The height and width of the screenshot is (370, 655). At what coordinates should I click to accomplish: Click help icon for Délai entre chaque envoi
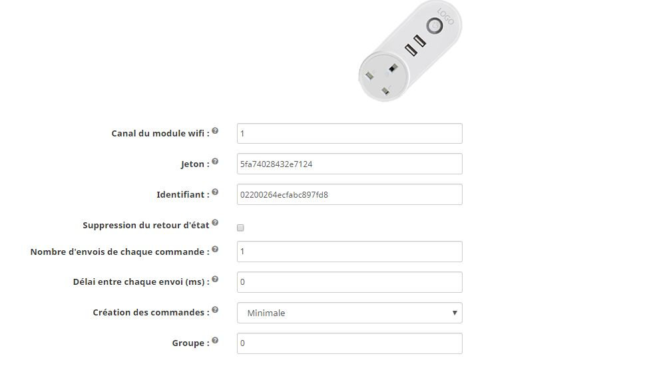[215, 279]
